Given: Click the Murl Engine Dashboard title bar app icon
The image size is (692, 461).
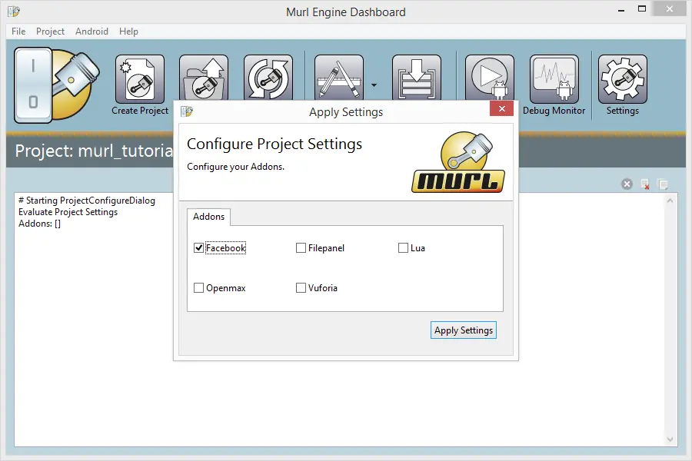Looking at the screenshot, I should coord(14,12).
